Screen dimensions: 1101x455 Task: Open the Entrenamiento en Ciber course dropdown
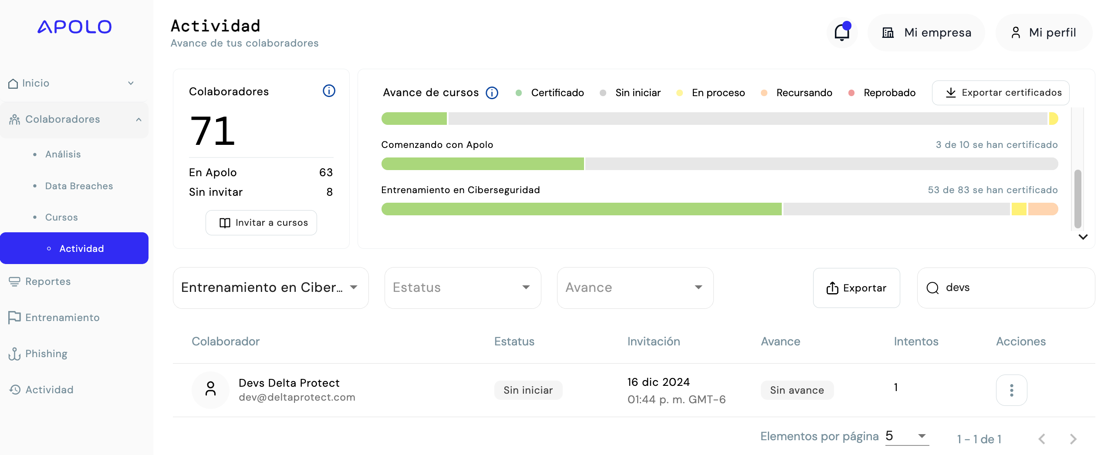(271, 288)
